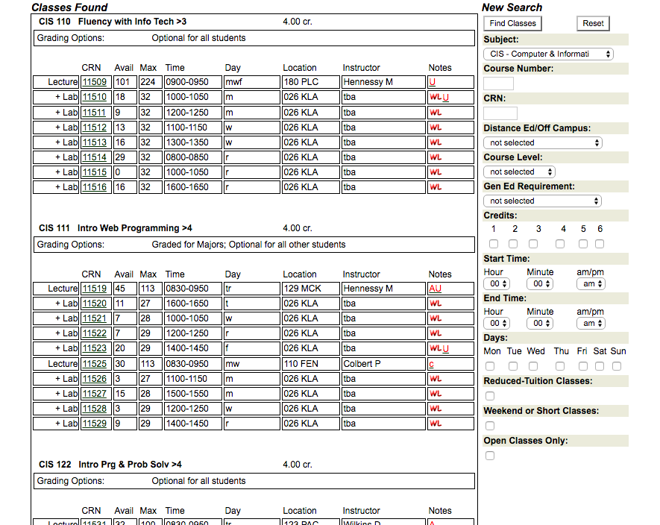Image resolution: width=660 pixels, height=525 pixels.
Task: Open the Start Time am/pm dropdown
Action: (x=591, y=284)
